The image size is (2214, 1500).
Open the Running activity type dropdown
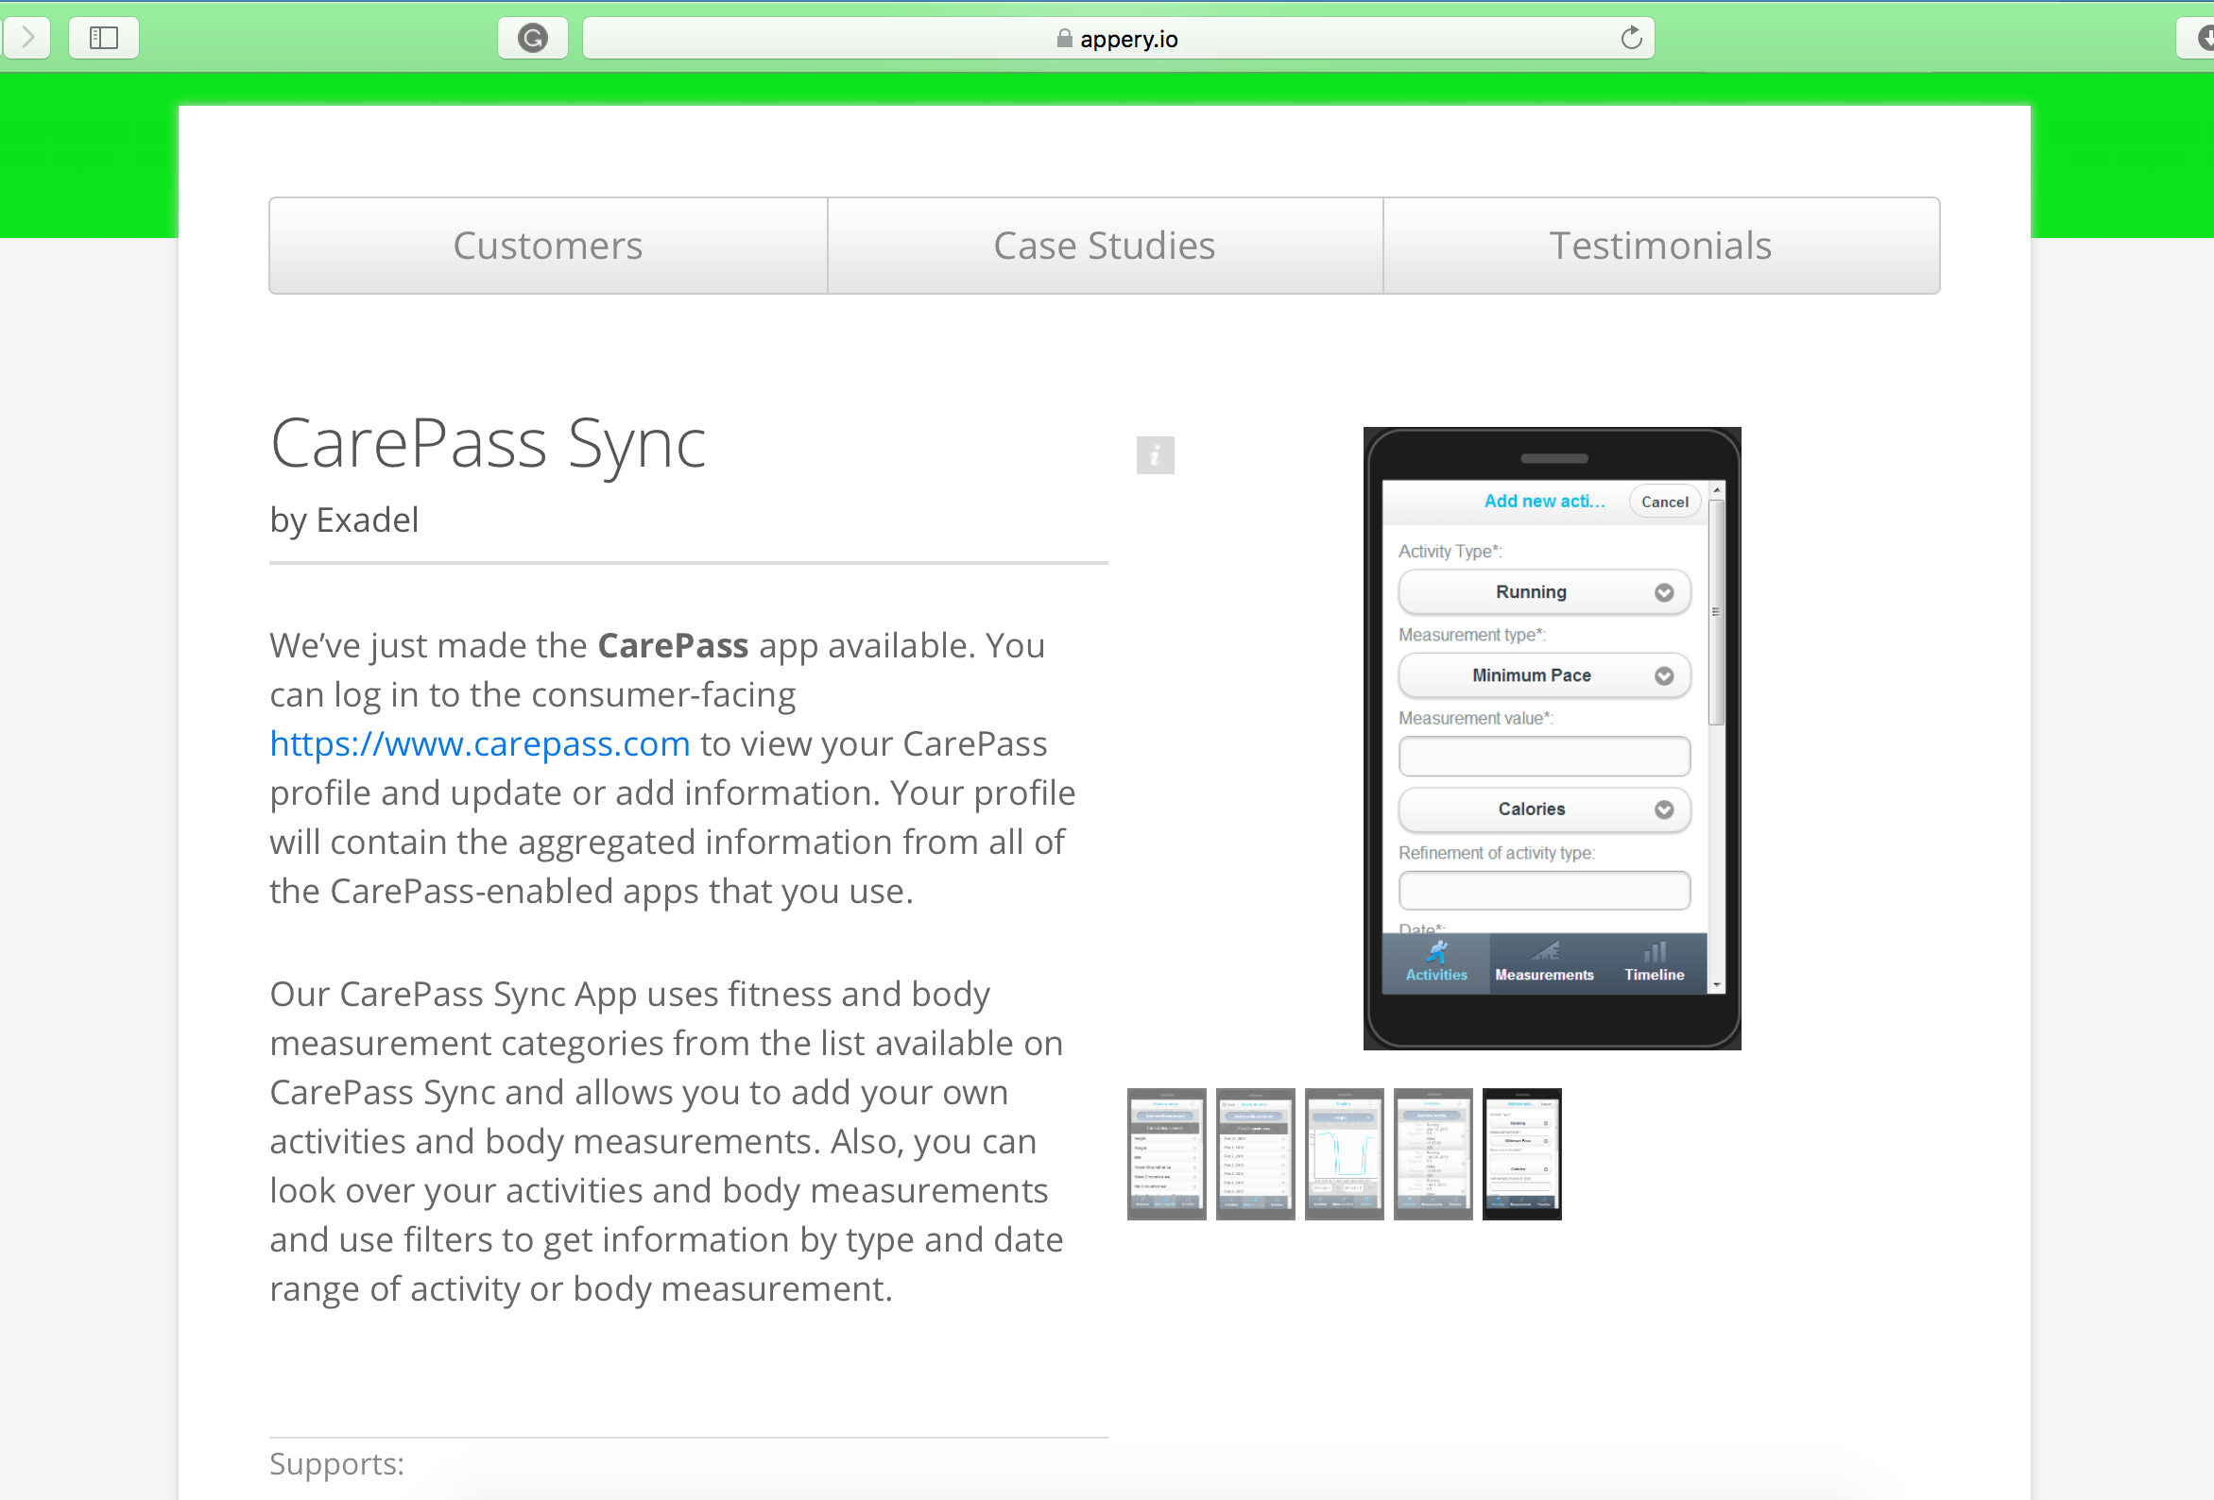click(x=1543, y=592)
